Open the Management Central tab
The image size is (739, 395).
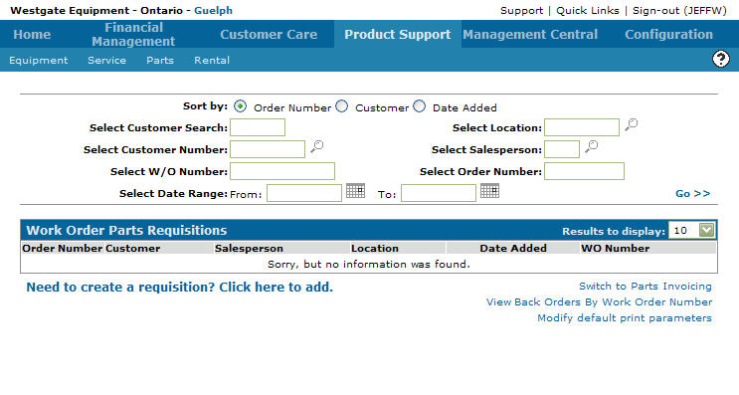530,35
